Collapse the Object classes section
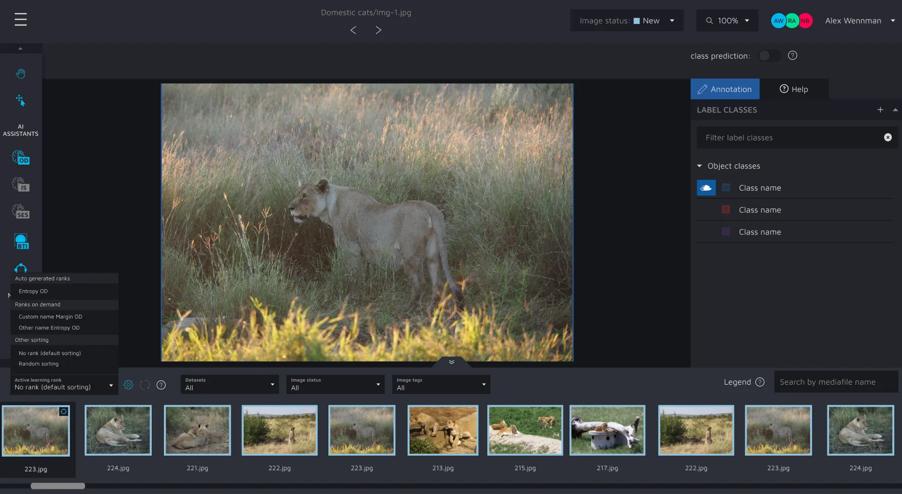This screenshot has width=902, height=494. coord(700,166)
